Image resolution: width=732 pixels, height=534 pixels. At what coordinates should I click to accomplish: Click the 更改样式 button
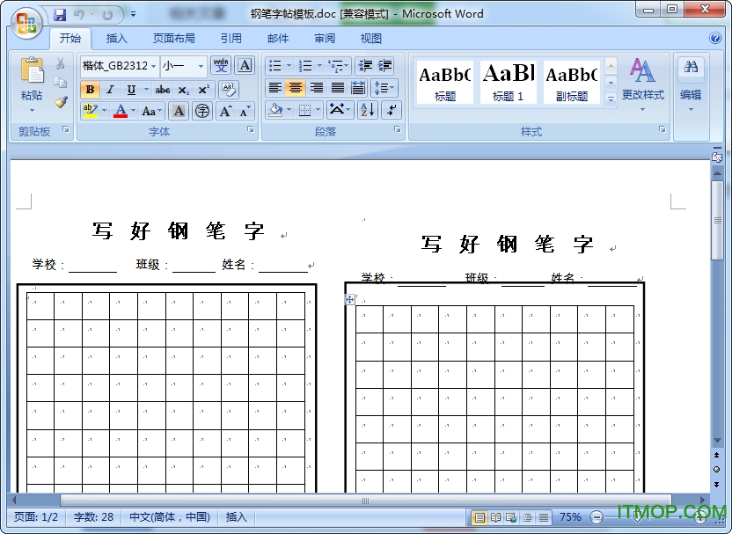pyautogui.click(x=643, y=84)
